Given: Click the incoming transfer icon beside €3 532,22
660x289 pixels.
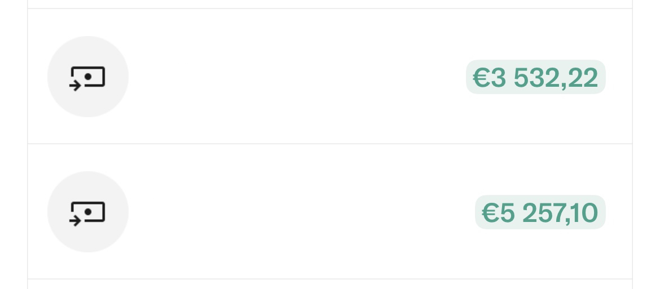Looking at the screenshot, I should click(x=87, y=78).
